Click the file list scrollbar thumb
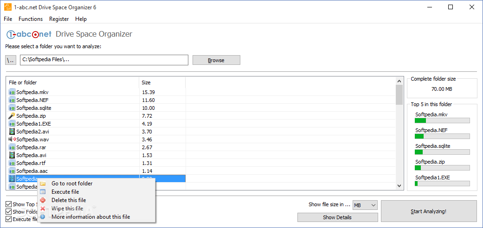Viewport: 483px width, 228px height. 399,95
